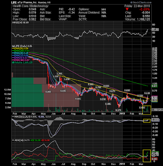Screen dimensions: 163x166
Task: Click the red down-arrow change indicator
Action: click(x=127, y=9)
